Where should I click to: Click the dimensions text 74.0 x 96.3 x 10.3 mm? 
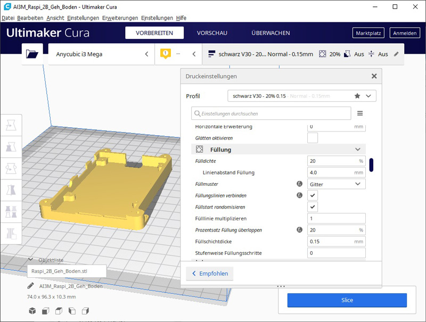[x=51, y=297]
